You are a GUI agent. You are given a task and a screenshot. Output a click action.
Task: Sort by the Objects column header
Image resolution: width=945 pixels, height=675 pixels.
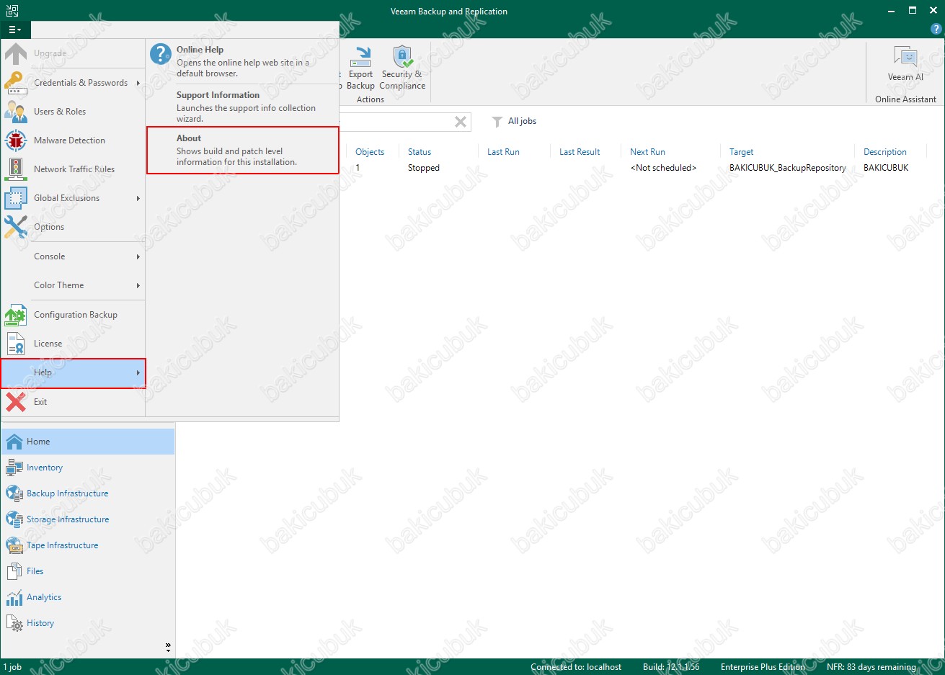point(370,152)
